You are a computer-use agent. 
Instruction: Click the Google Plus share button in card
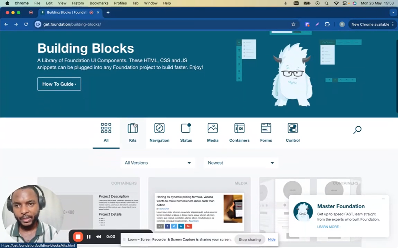pyautogui.click(x=188, y=226)
